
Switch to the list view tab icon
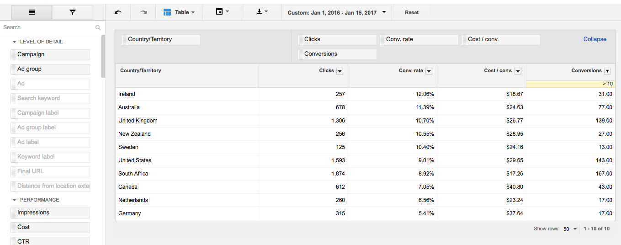32,12
